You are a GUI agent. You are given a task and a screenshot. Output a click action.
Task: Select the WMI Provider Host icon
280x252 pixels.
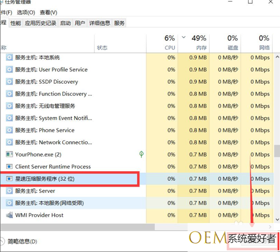pyautogui.click(x=9, y=215)
